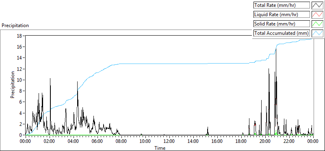
Task: Select the Liquid Rate (mm/hr) legend label
Action: pyautogui.click(x=282, y=15)
